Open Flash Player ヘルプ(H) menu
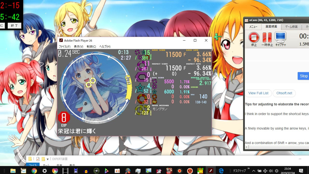This screenshot has width=309, height=174. pyautogui.click(x=105, y=46)
